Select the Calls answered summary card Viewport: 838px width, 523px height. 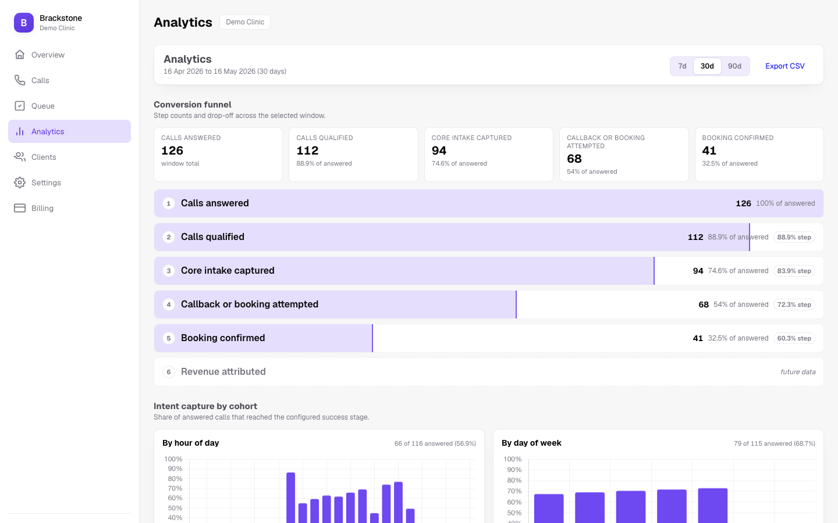[218, 155]
